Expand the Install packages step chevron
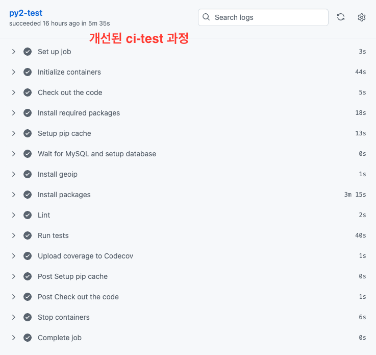 coord(14,195)
